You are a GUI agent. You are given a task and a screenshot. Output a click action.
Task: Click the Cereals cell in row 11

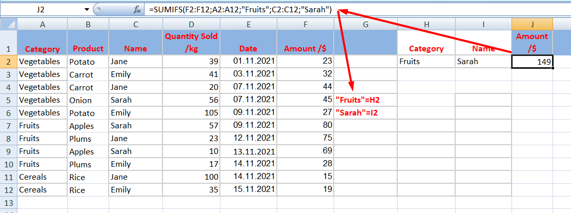(42, 177)
